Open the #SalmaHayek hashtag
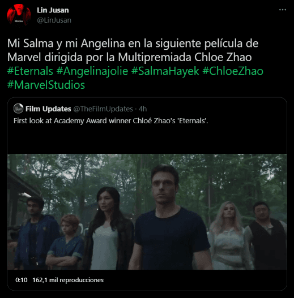294x298 pixels. (x=165, y=71)
